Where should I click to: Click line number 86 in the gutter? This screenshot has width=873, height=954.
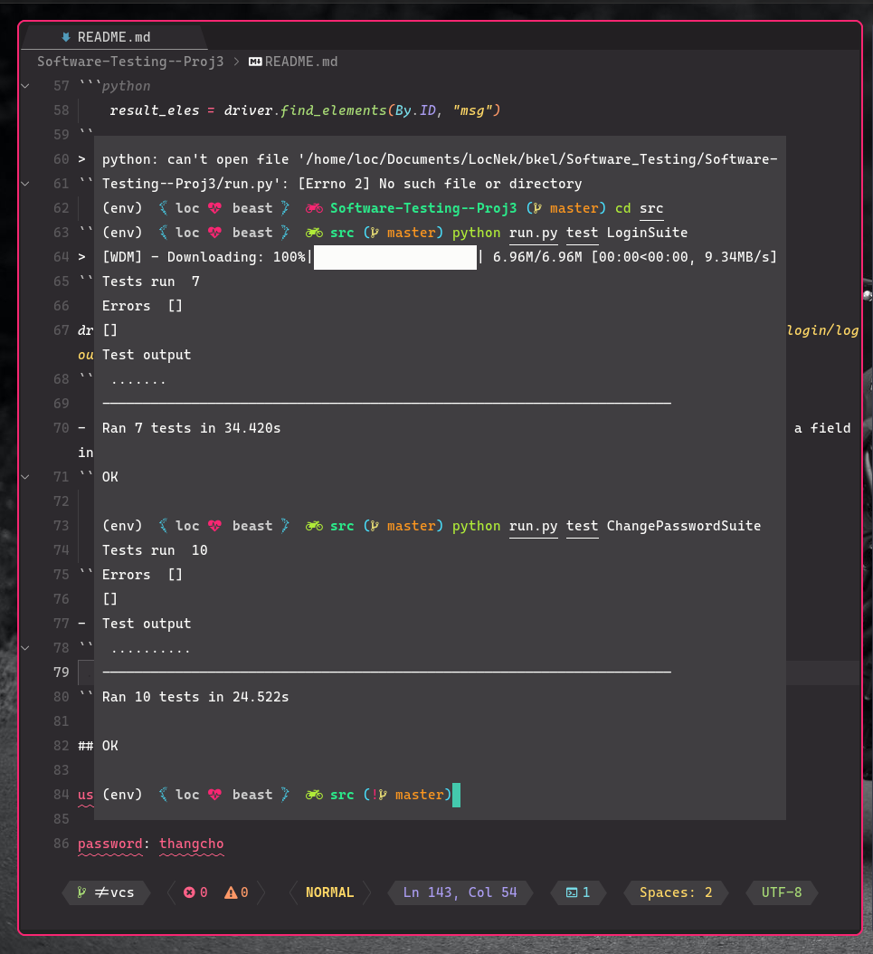pyautogui.click(x=62, y=844)
